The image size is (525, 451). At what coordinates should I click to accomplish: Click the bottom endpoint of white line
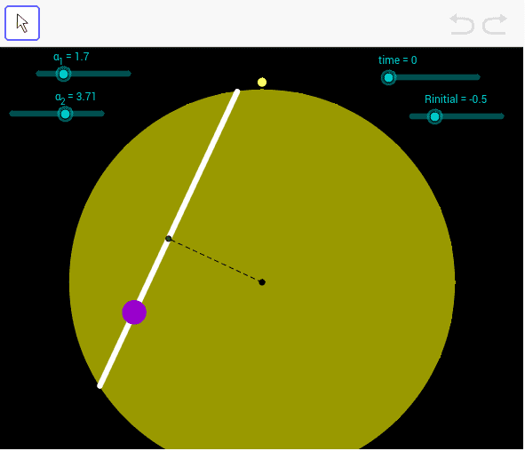(99, 386)
